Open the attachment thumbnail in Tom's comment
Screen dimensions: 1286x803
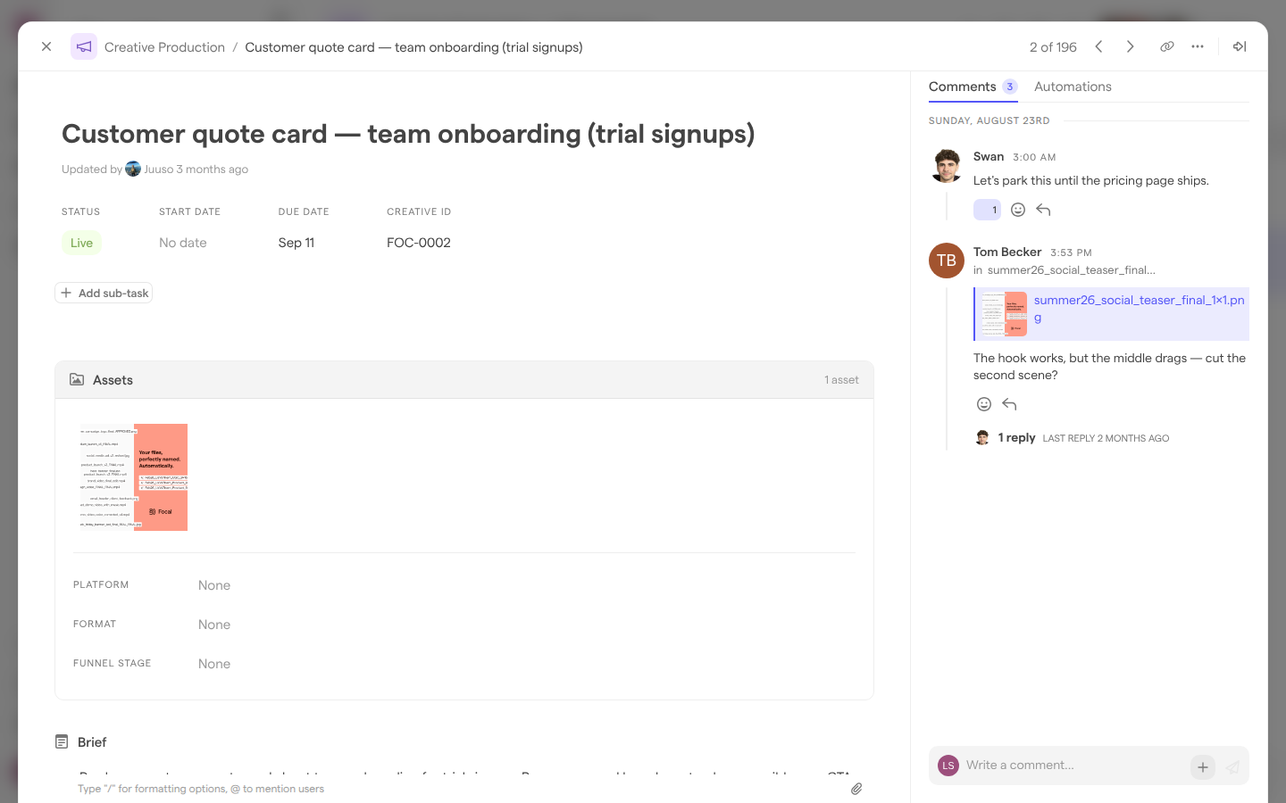point(1004,314)
